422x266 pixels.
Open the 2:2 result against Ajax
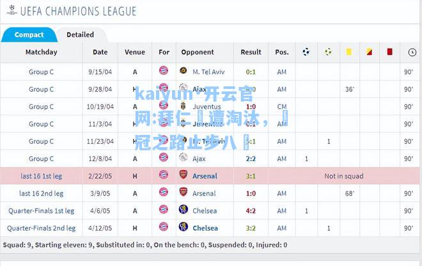(x=251, y=159)
